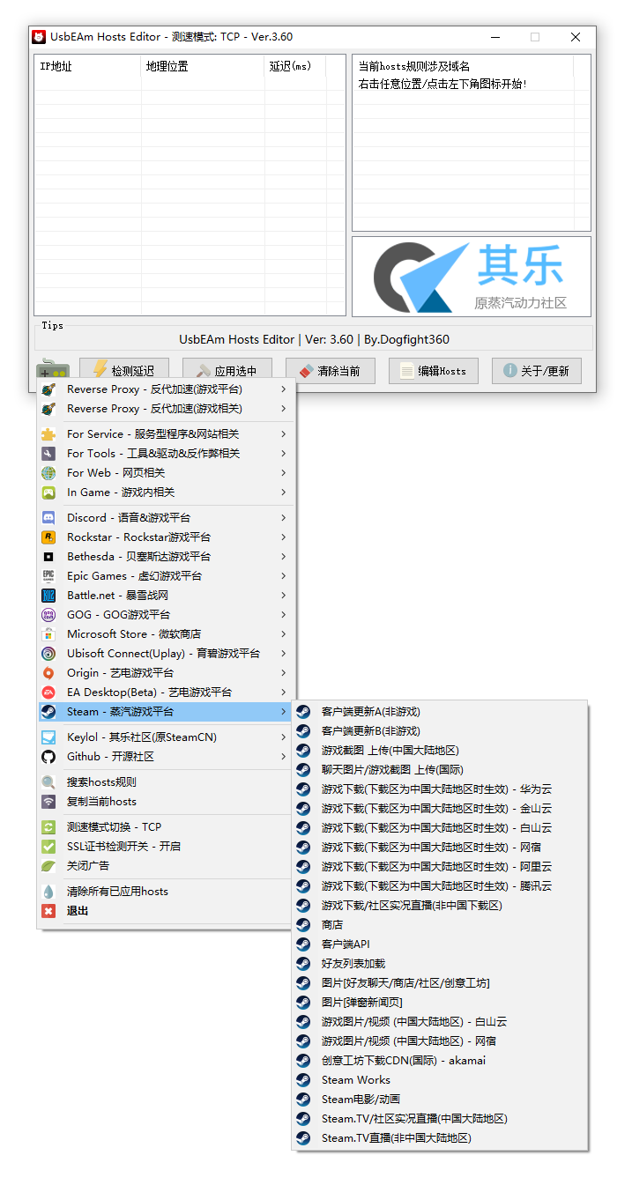632x1185 pixels.
Task: Expand the GOG submenu arrow
Action: (x=284, y=615)
